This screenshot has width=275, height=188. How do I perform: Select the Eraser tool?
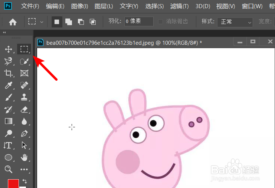pyautogui.click(x=24, y=109)
